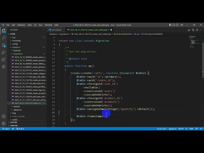The image size is (204, 153).
Task: Open errors and warnings in status bar
Action: coord(20,129)
